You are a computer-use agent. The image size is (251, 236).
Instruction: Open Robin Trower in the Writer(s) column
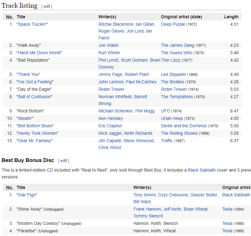[x=111, y=89]
